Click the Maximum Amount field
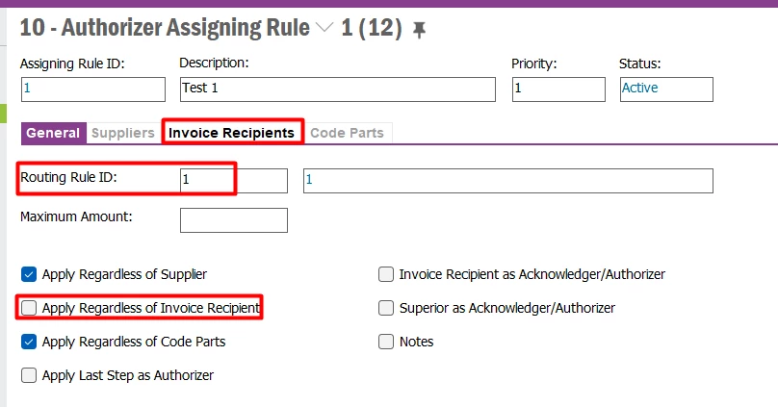 coord(234,220)
